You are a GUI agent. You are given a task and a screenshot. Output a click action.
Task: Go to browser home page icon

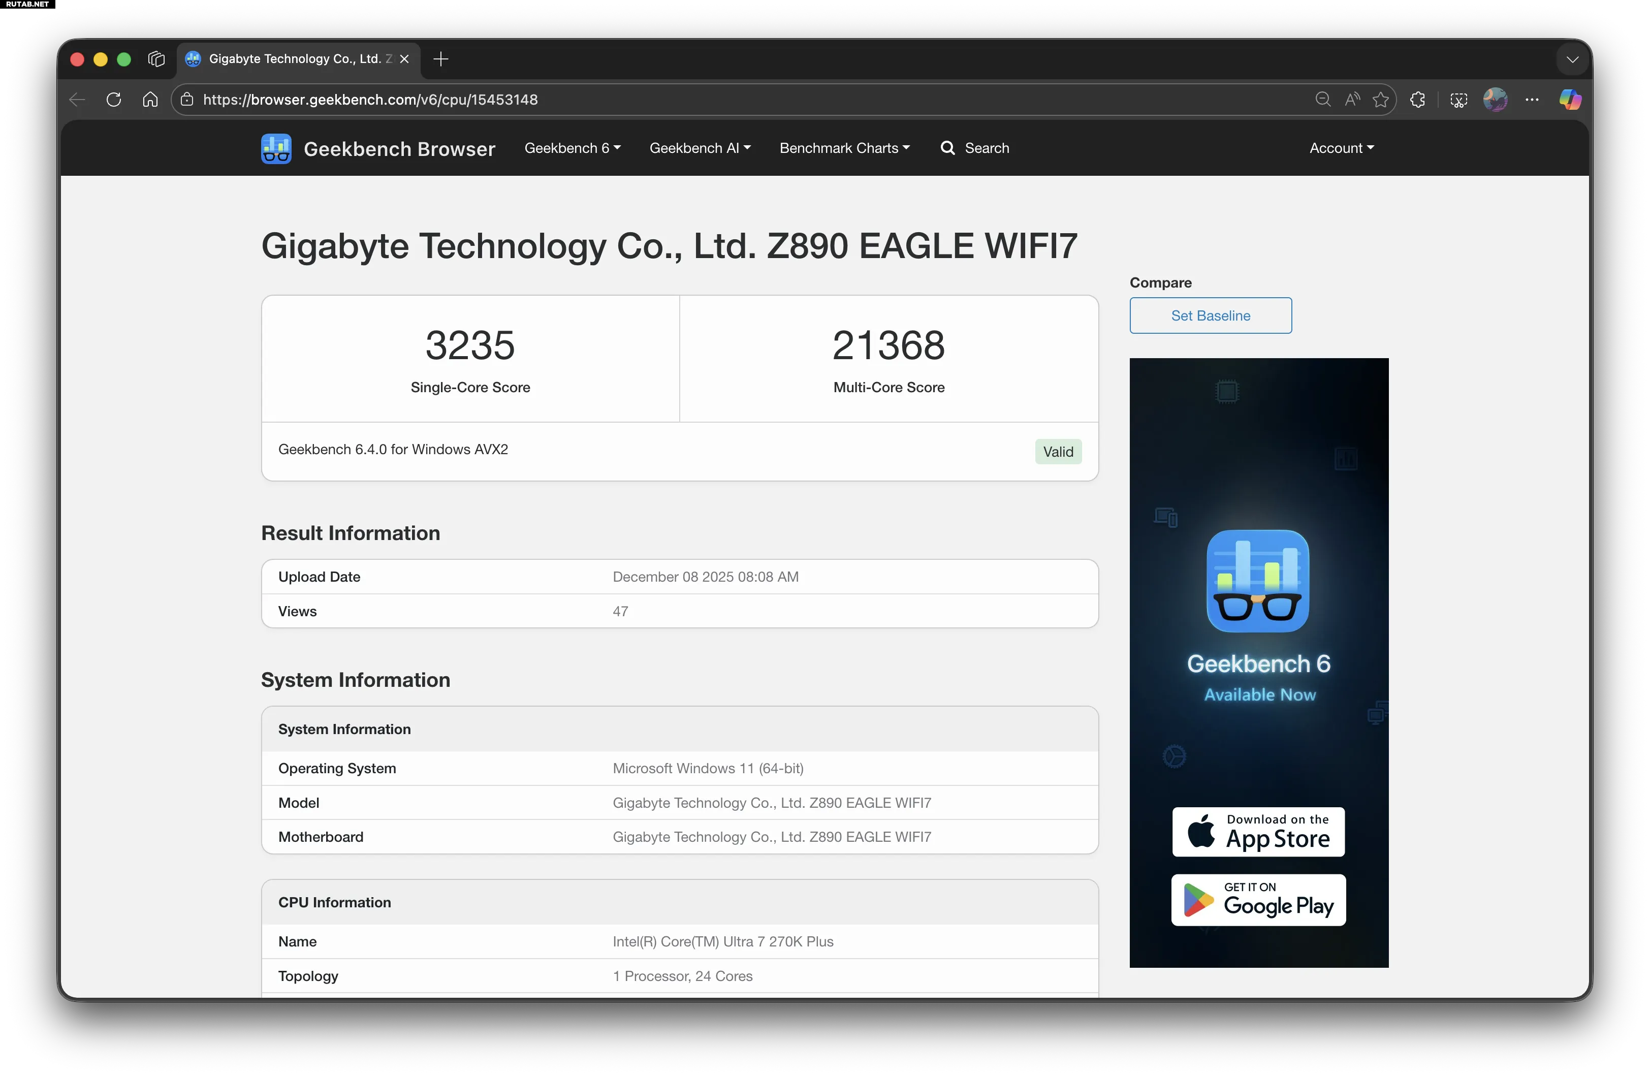[150, 99]
